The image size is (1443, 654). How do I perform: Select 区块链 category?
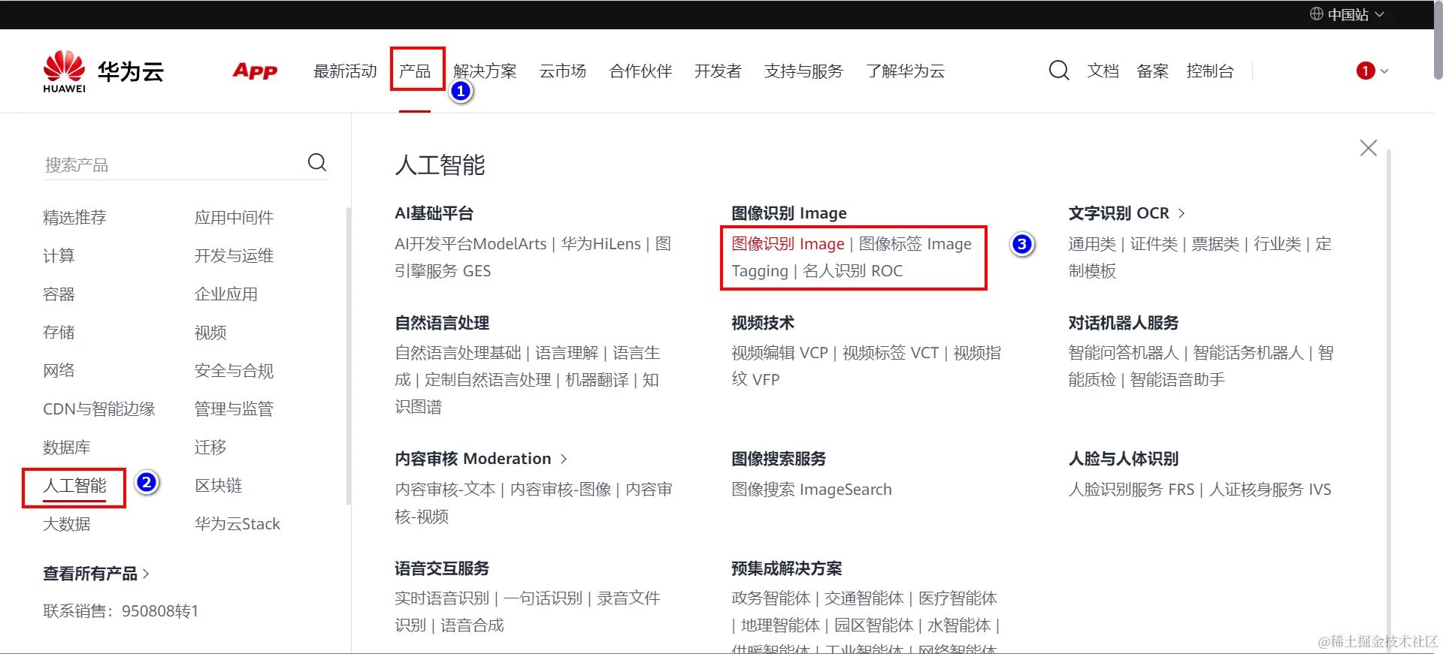tap(218, 486)
